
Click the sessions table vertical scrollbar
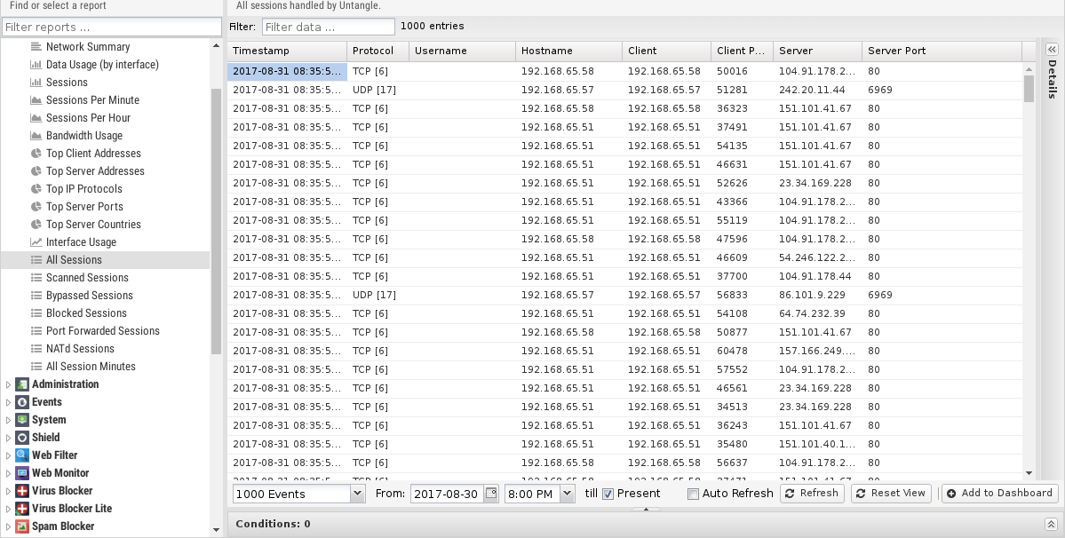click(x=1029, y=266)
